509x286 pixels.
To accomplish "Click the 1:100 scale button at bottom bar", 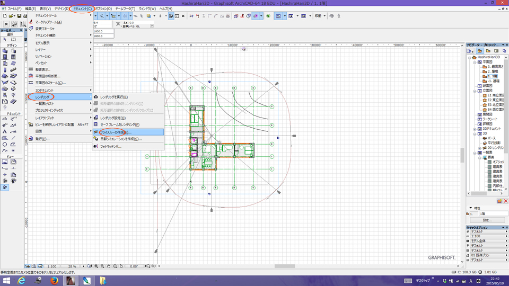I will pos(51,266).
